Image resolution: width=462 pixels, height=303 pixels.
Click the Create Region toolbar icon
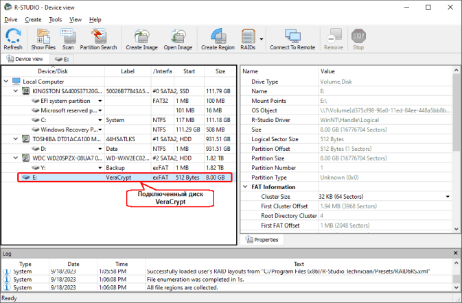(x=218, y=39)
